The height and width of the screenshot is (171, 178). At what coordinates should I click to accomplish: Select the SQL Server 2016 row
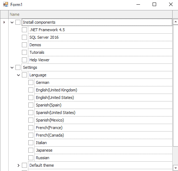point(100,37)
